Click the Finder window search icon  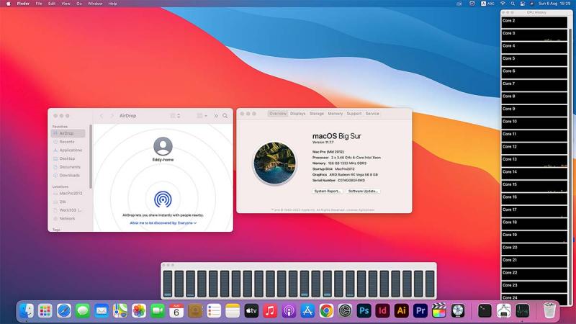(225, 116)
